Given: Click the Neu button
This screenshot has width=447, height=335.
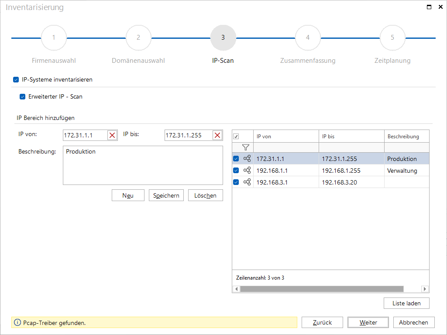Looking at the screenshot, I should click(128, 195).
